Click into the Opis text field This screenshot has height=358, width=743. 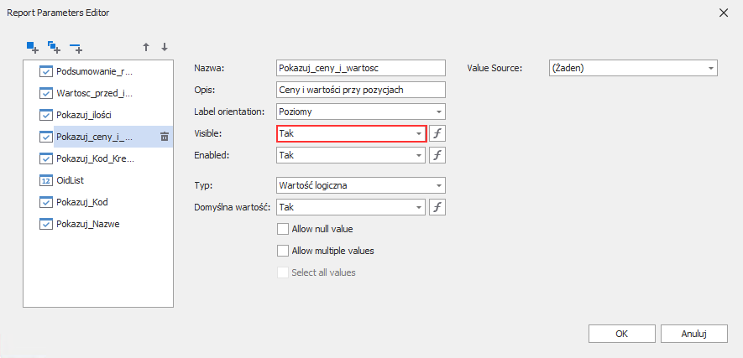pos(360,90)
